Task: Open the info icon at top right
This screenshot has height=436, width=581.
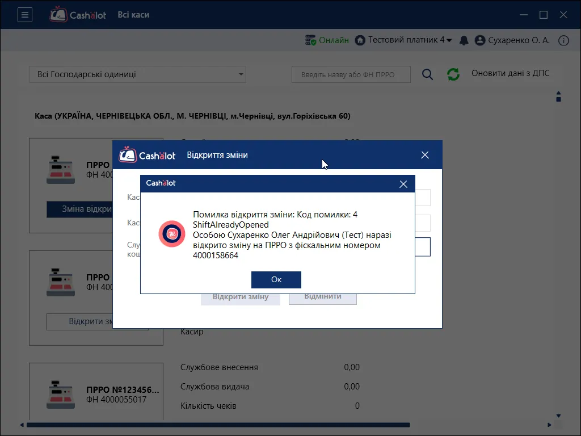Action: [x=563, y=40]
